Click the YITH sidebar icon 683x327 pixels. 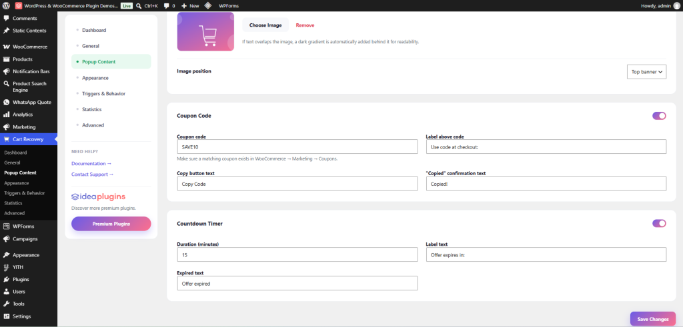click(6, 267)
